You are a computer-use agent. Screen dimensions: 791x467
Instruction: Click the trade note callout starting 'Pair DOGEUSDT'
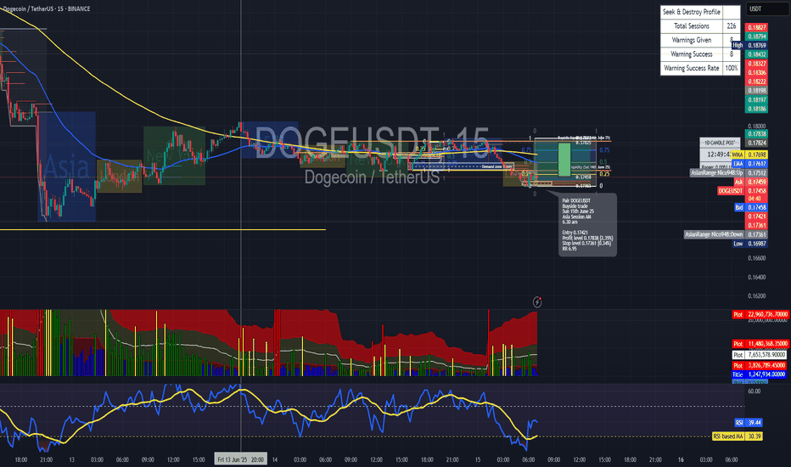[x=587, y=225]
